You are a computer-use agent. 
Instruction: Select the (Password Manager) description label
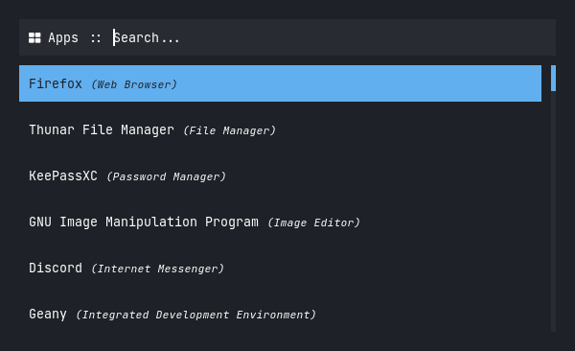166,176
